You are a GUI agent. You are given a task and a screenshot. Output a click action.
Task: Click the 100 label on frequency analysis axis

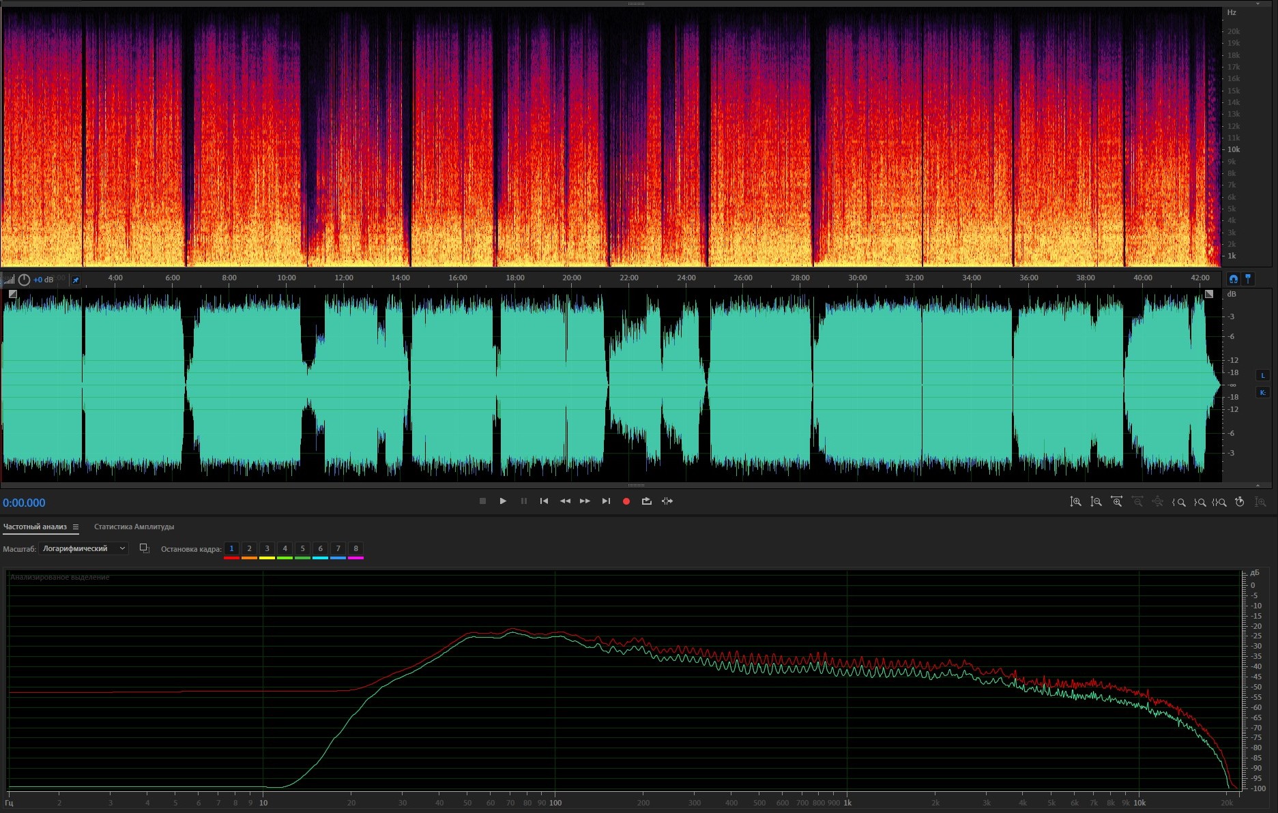pyautogui.click(x=555, y=803)
